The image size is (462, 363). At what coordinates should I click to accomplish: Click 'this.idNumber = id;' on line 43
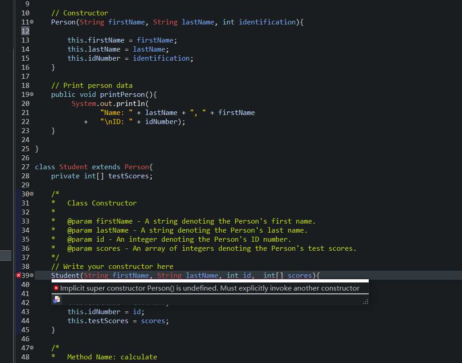pos(106,312)
